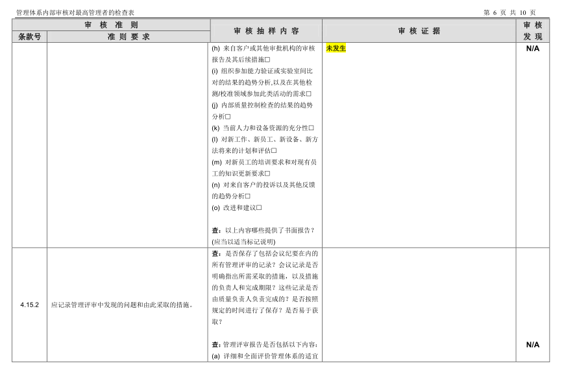Click the 审核抽样内容 column header
This screenshot has height=370, width=564.
pos(266,31)
